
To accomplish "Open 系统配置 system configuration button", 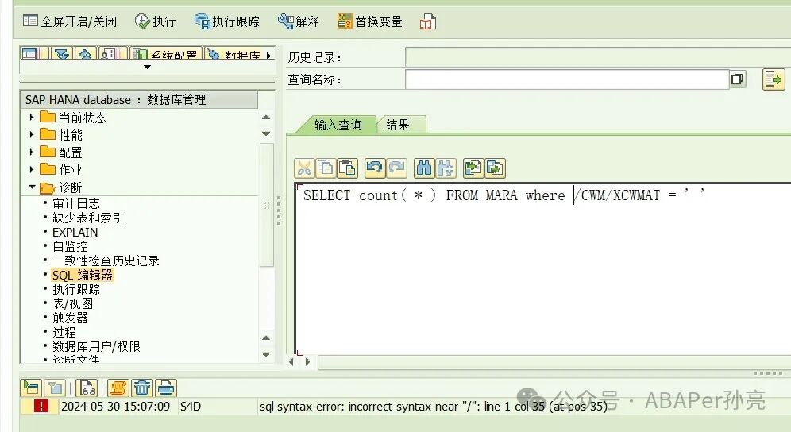I will click(165, 53).
